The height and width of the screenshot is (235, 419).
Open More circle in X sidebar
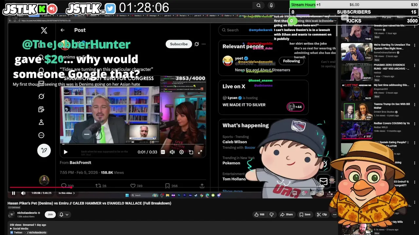click(41, 135)
